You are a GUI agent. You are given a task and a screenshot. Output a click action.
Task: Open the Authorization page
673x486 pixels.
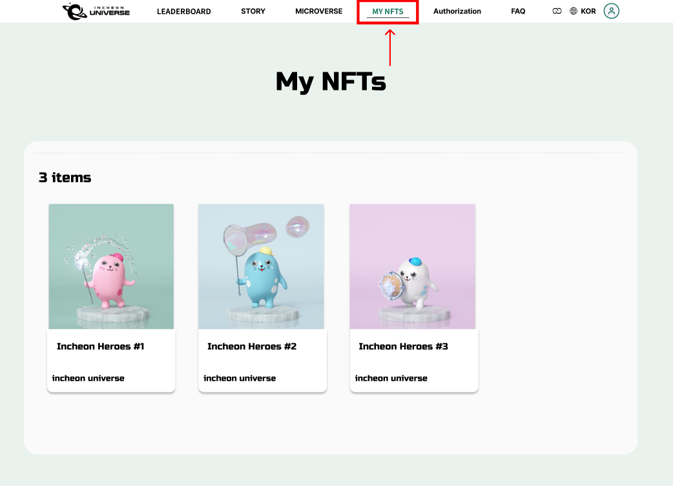[457, 12]
